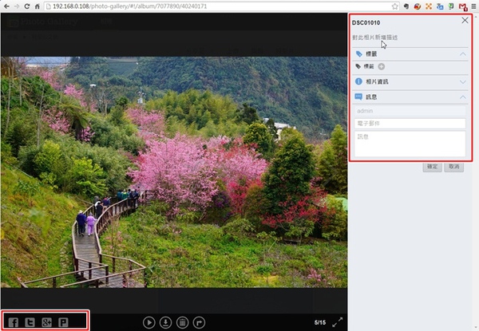Click the DSC01010 photo title
Viewport: 479px width, 331px height.
366,22
